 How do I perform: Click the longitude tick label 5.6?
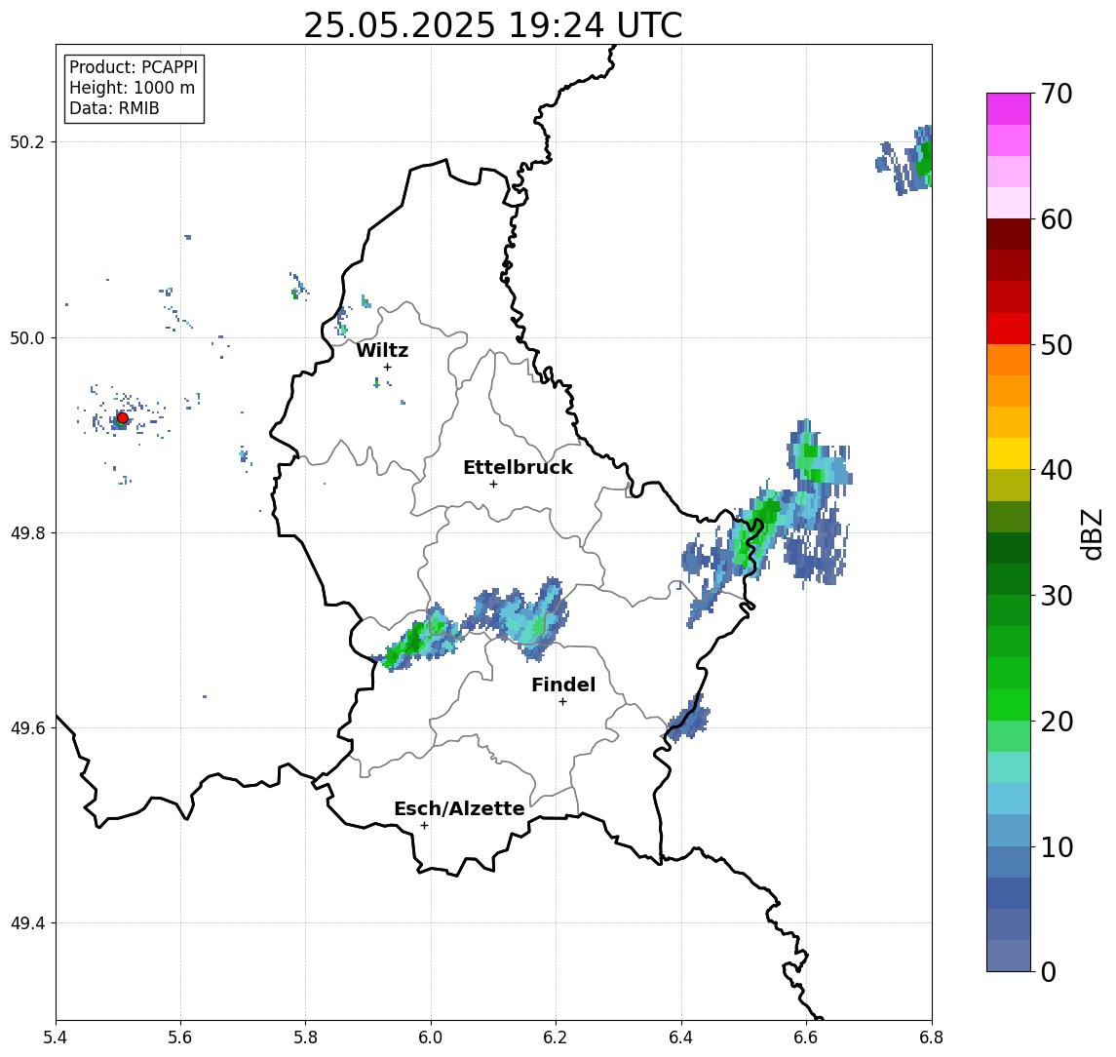click(x=180, y=1037)
